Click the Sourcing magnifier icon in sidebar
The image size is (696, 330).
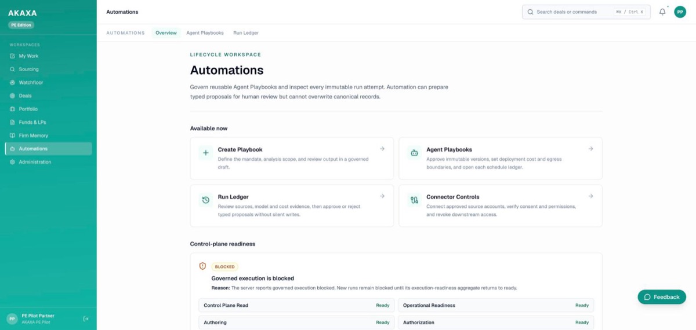pos(13,69)
